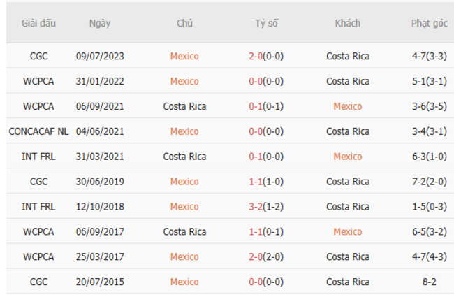Open the 0-0 score of 04/06/2021 match
Viewport: 454px width, 297px height.
click(x=256, y=131)
